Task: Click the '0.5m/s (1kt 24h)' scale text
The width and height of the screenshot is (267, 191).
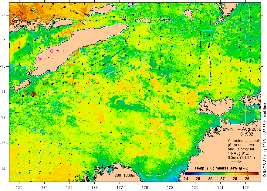Action: tap(241, 157)
